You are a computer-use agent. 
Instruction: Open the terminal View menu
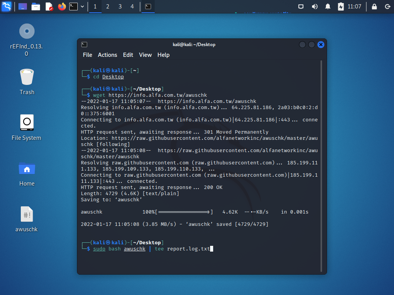[x=145, y=55]
